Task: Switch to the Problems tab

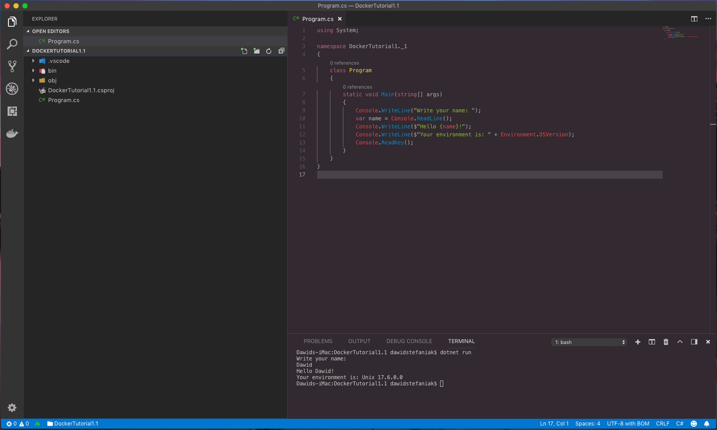Action: (318, 341)
